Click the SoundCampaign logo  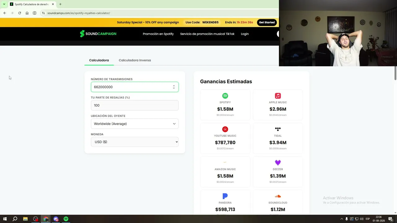(98, 34)
